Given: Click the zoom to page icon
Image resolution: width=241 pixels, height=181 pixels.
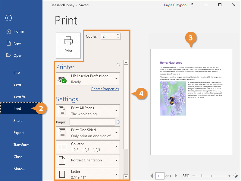Looking at the screenshot, I should click(236, 176).
